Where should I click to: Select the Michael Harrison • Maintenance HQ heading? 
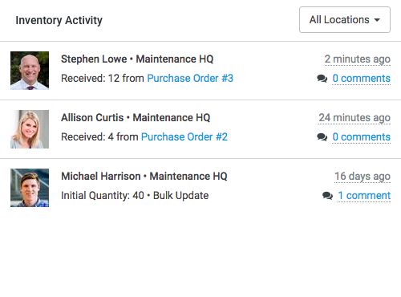click(144, 177)
